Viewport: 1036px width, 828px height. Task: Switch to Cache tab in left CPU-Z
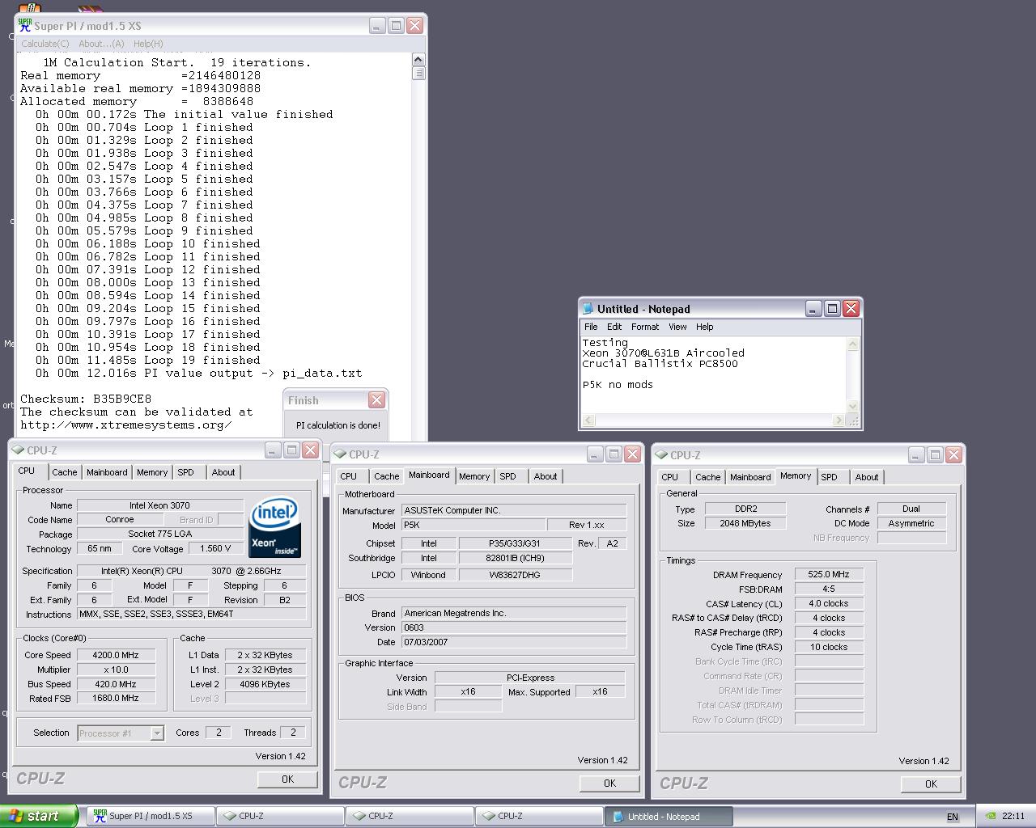pos(65,472)
